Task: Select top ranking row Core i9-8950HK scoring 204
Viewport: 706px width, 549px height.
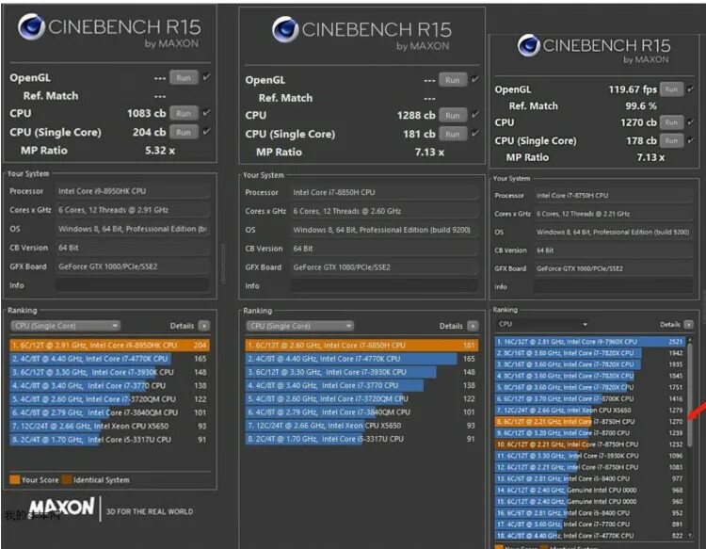Action: [x=109, y=346]
